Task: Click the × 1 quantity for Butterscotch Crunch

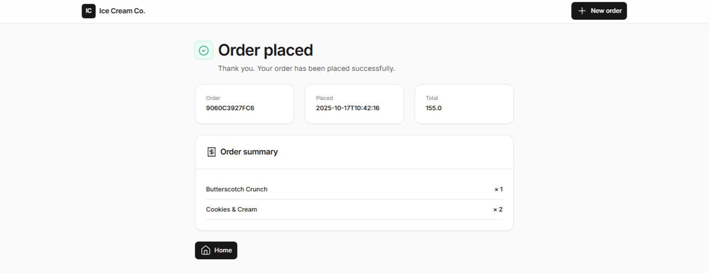Action: click(498, 189)
